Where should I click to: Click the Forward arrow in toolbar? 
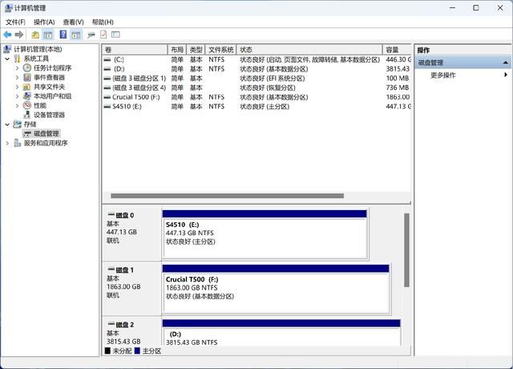click(19, 35)
